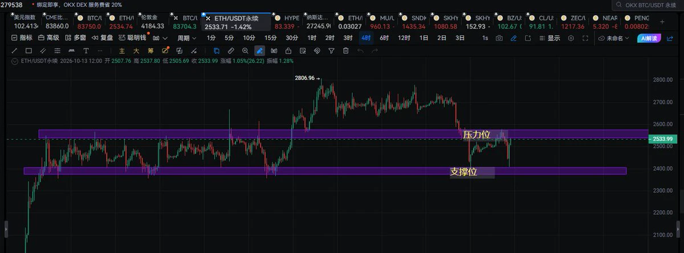Open the 显示 display options menu

pyautogui.click(x=549, y=38)
